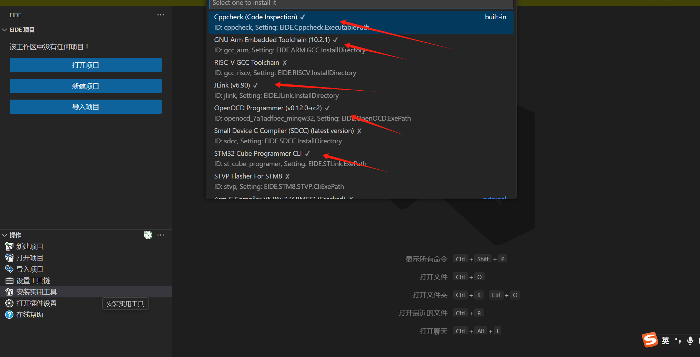The image size is (700, 357).
Task: Click the import project arrow icon
Action: (9, 269)
